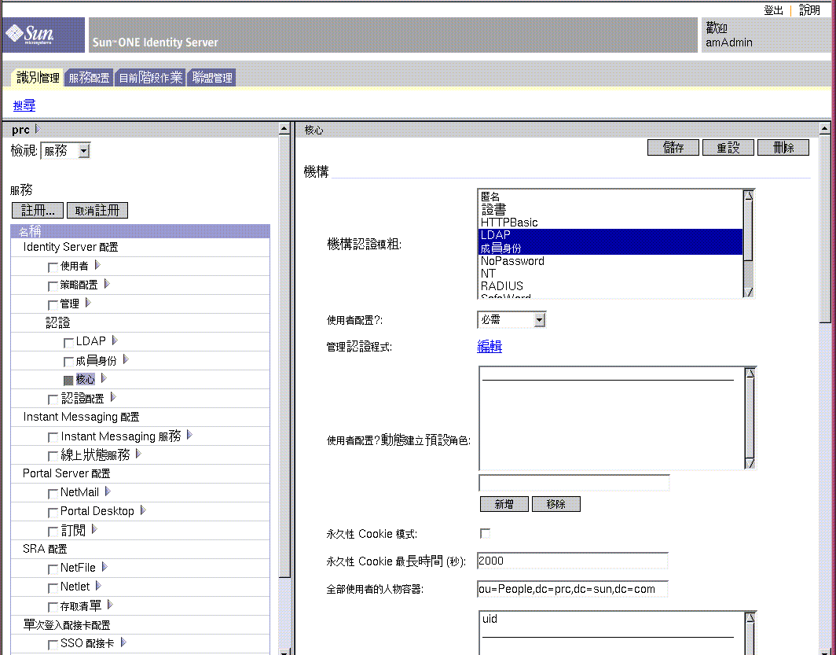Select 證書 in the auth modules list
836x655 pixels.
click(x=611, y=210)
